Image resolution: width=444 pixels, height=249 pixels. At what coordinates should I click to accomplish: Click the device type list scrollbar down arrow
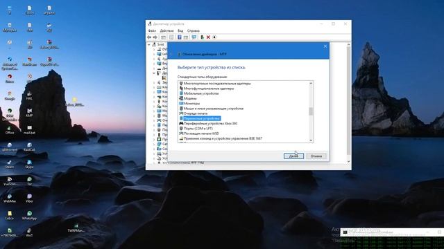311,140
